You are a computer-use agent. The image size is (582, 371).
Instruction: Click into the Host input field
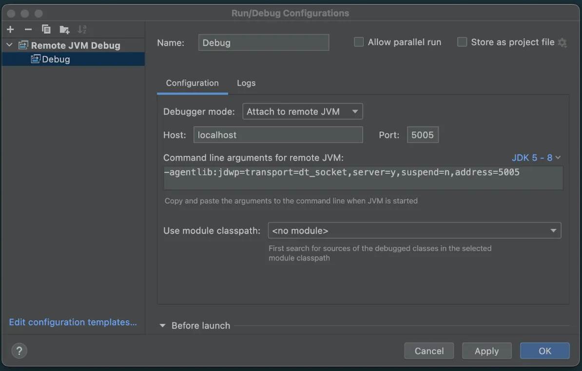[278, 135]
